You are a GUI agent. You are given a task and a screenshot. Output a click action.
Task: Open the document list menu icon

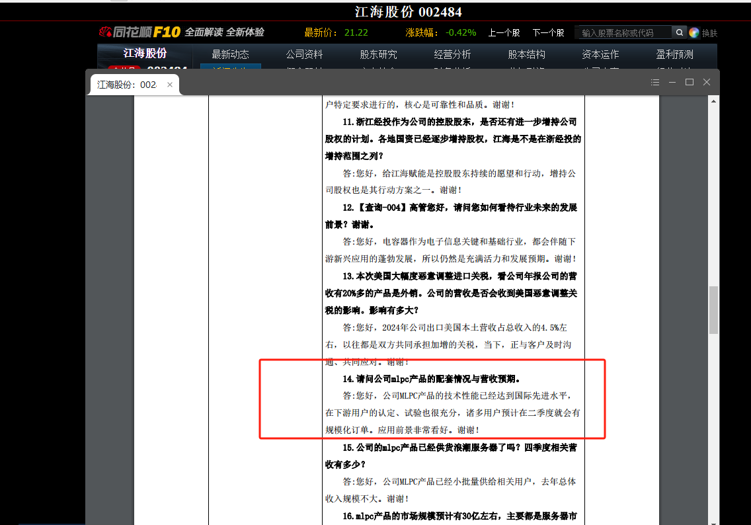655,83
